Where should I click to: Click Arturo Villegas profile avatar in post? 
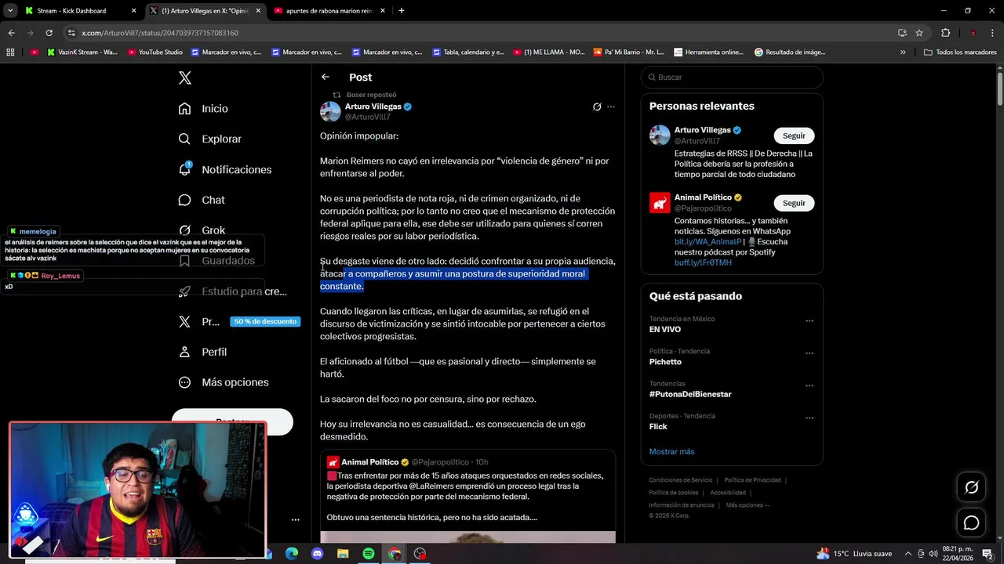[330, 111]
